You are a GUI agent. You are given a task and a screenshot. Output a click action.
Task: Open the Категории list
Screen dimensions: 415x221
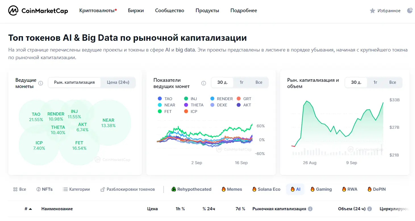tap(76, 189)
